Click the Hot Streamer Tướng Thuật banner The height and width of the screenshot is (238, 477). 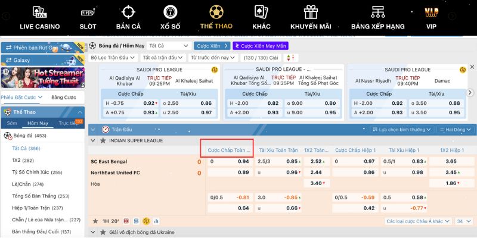[42, 78]
